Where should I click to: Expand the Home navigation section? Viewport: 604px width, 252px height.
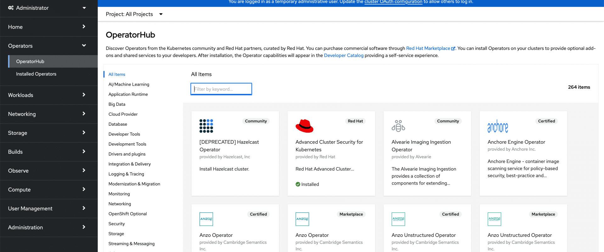click(x=49, y=27)
